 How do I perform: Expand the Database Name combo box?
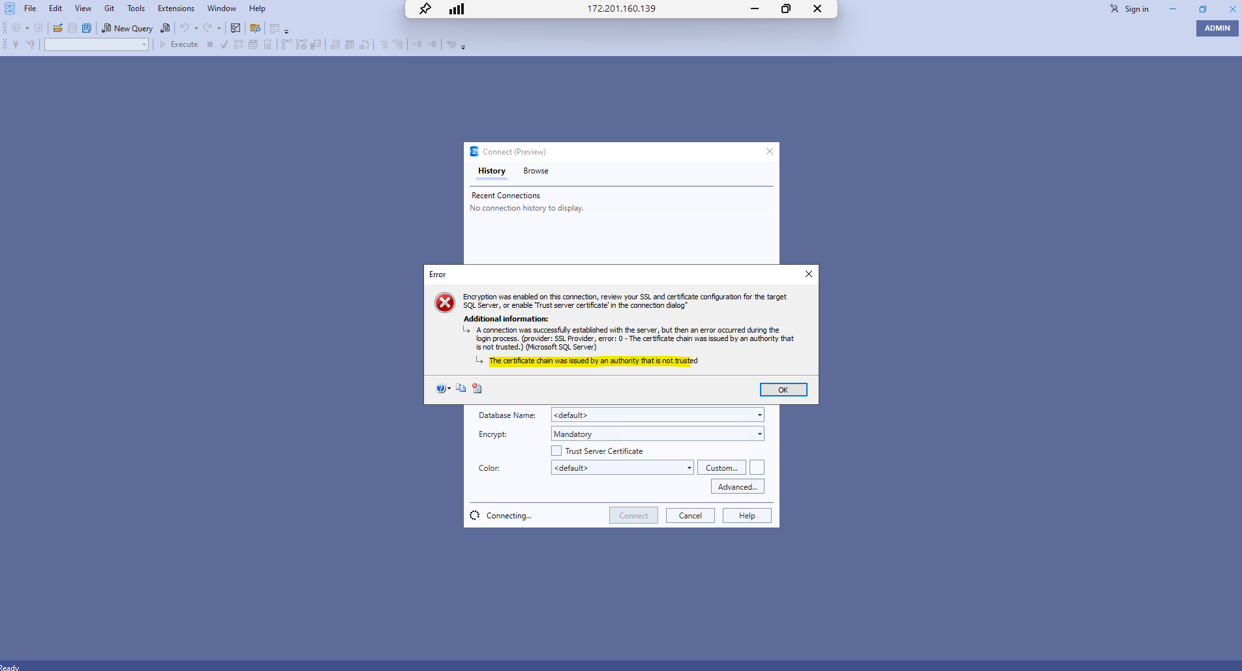(x=759, y=415)
